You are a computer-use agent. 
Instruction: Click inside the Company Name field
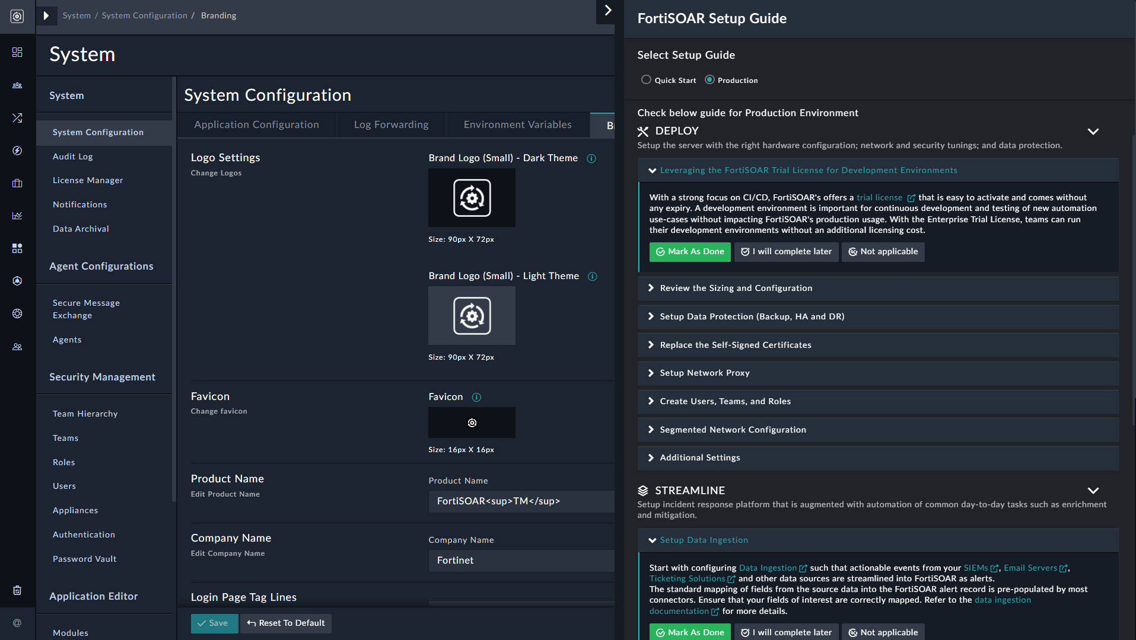(521, 560)
